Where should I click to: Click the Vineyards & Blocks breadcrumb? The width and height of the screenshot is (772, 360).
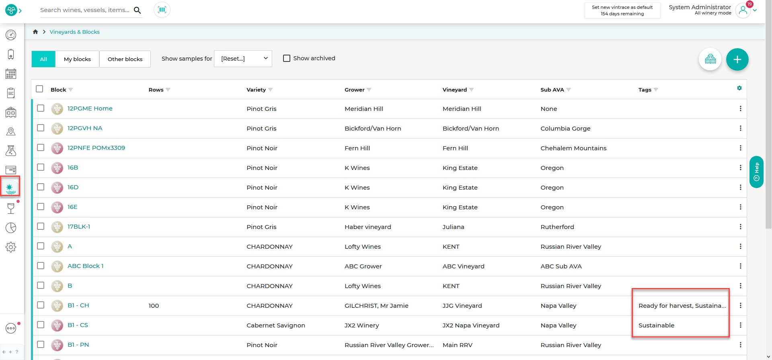click(74, 32)
